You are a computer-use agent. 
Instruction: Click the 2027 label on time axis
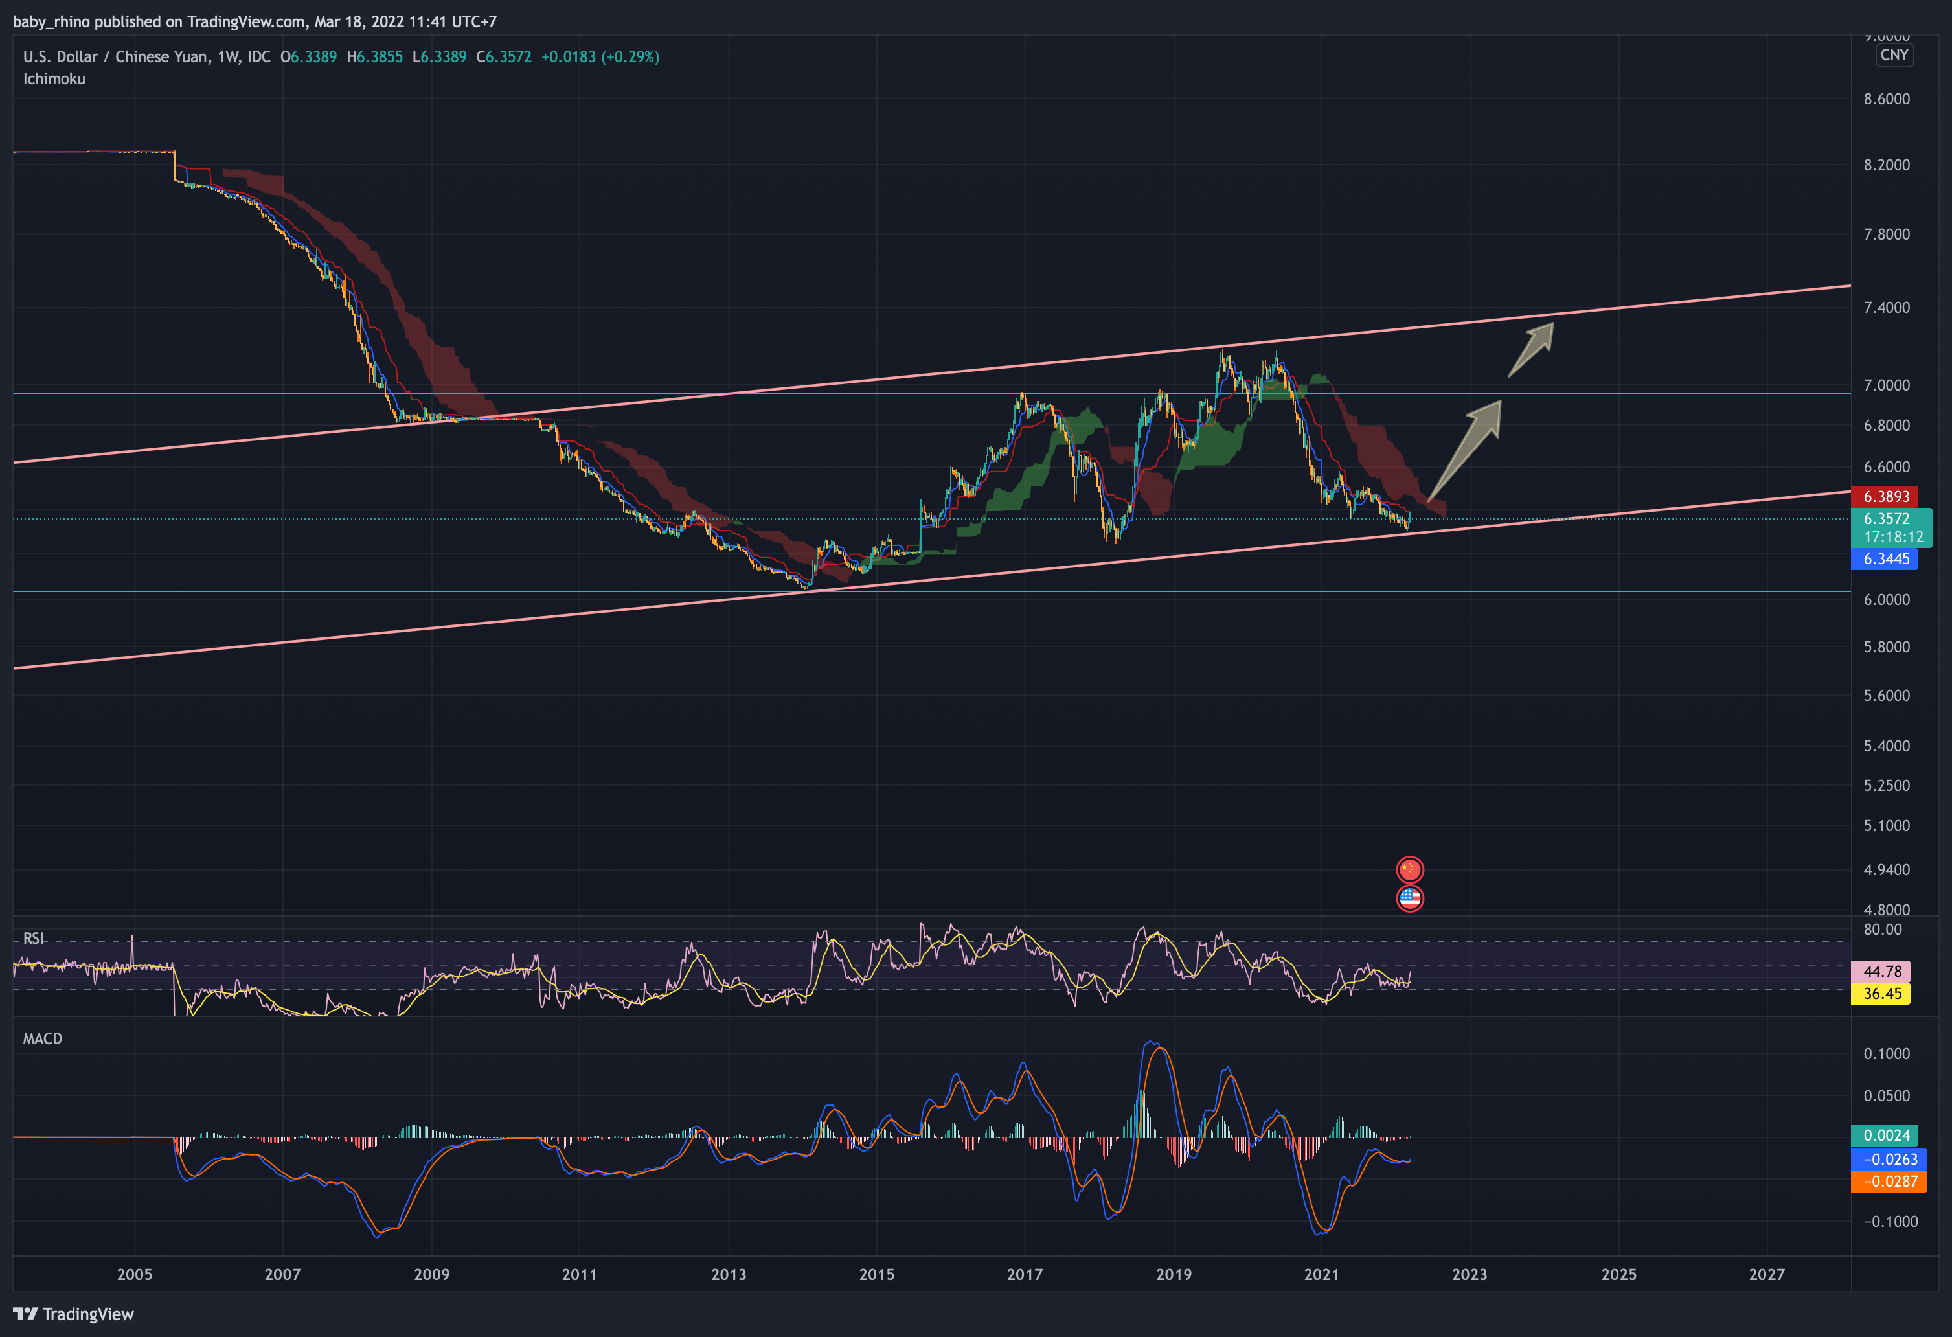[x=1766, y=1274]
